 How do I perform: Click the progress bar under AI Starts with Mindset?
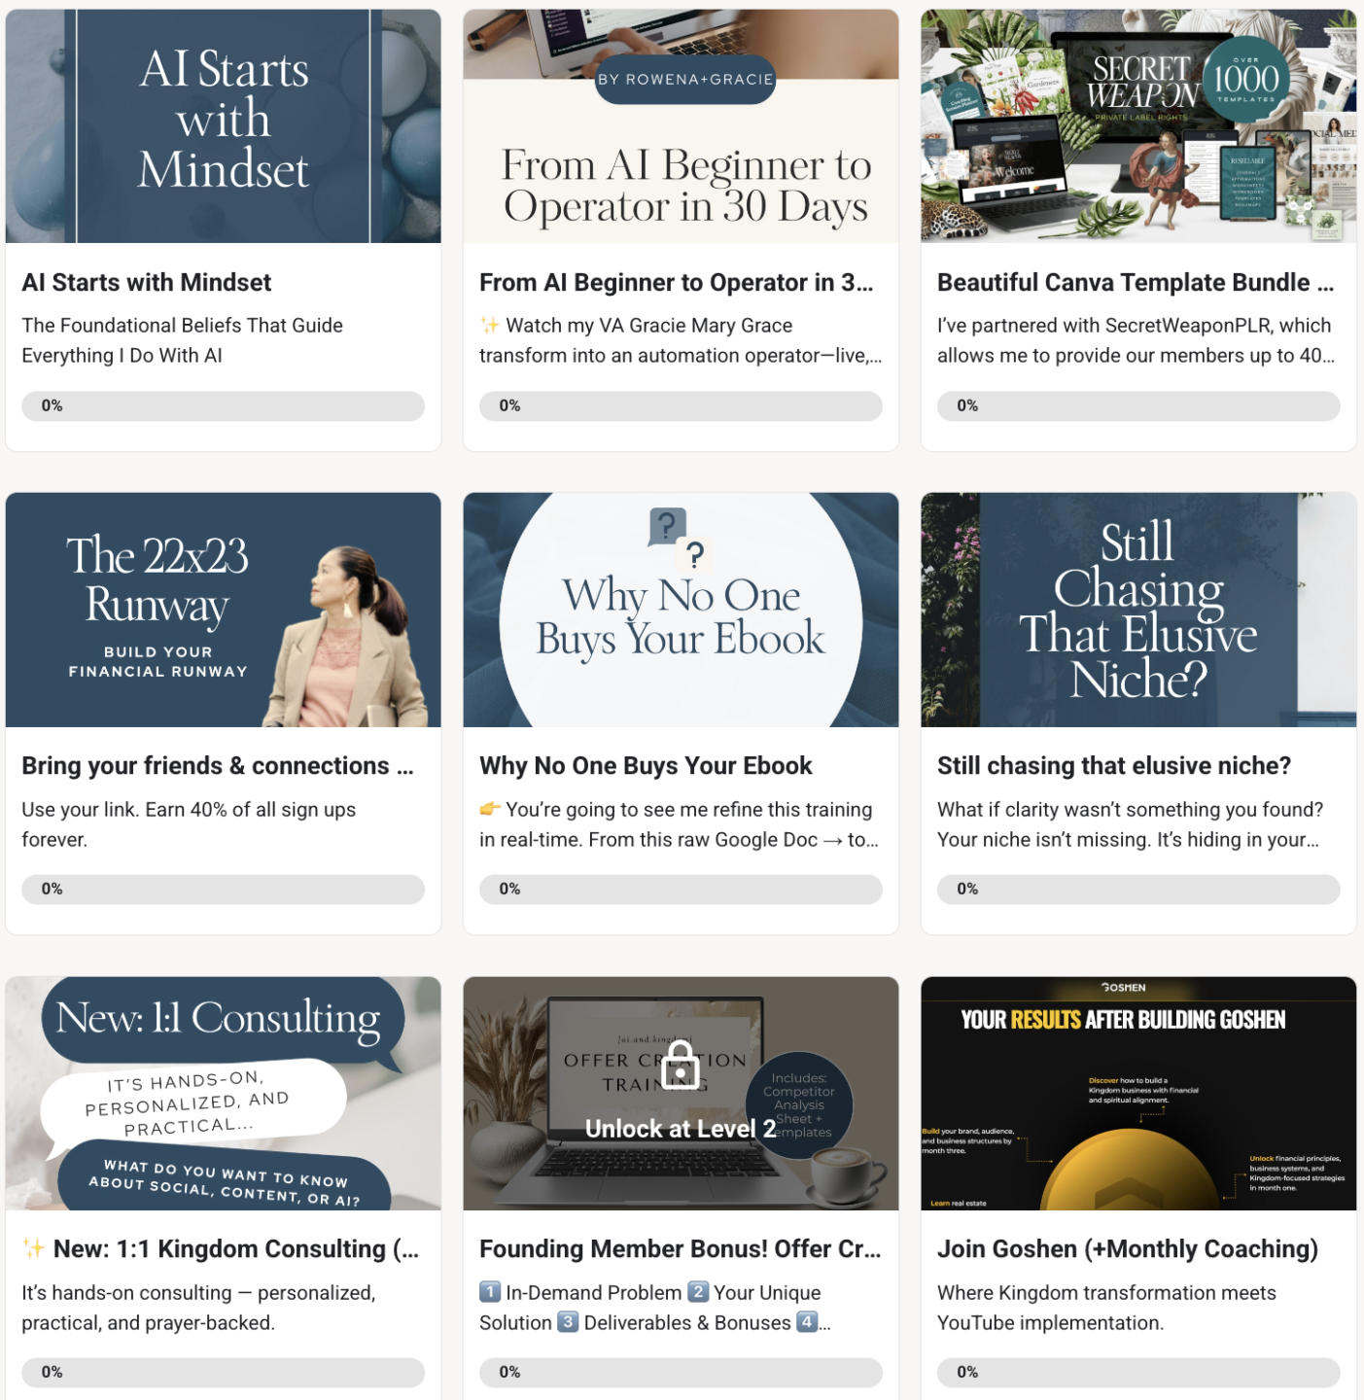pyautogui.click(x=224, y=406)
